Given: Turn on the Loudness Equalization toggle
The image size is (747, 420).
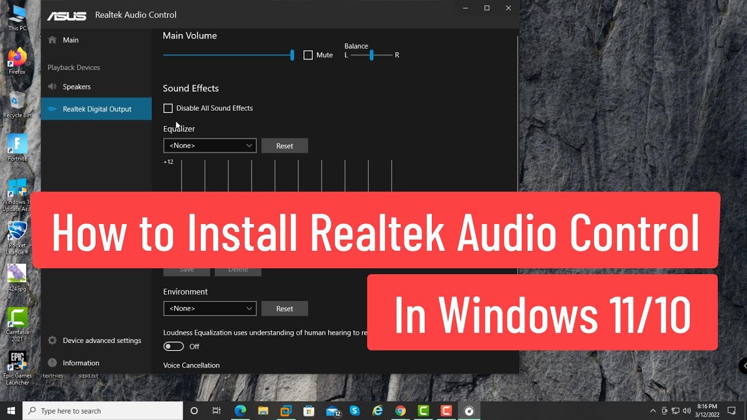Looking at the screenshot, I should pos(173,346).
